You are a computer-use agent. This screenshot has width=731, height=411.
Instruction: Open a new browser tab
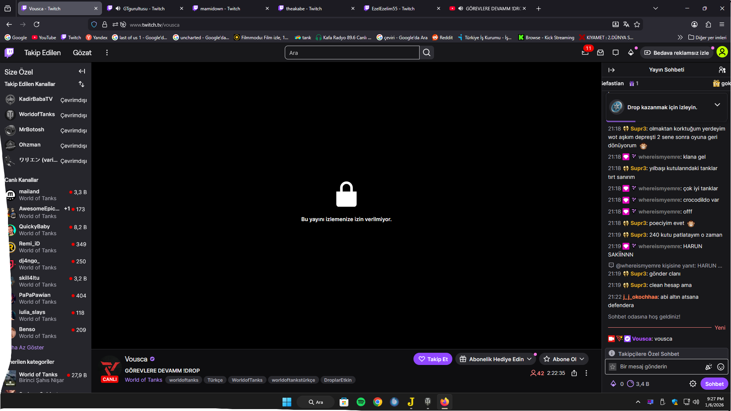tap(538, 8)
